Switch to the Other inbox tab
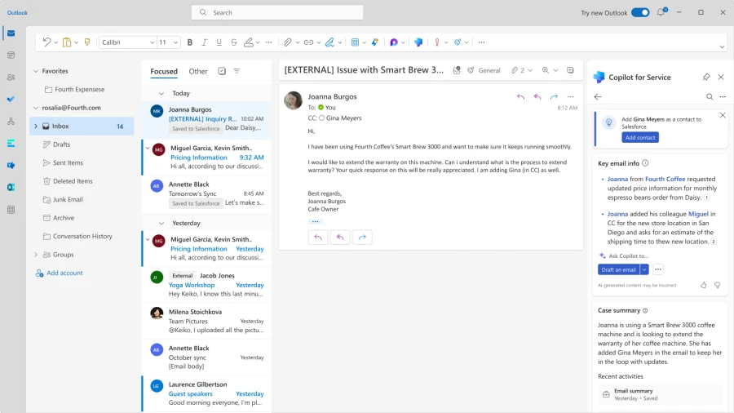 pos(198,71)
